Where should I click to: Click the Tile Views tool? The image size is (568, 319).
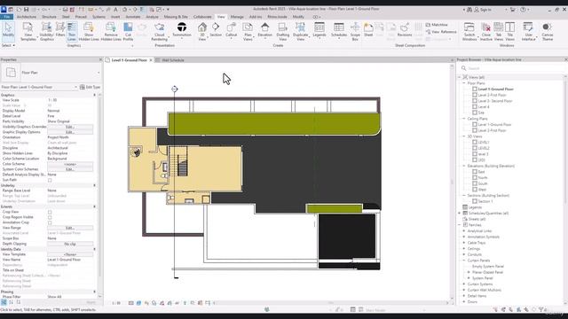509,31
